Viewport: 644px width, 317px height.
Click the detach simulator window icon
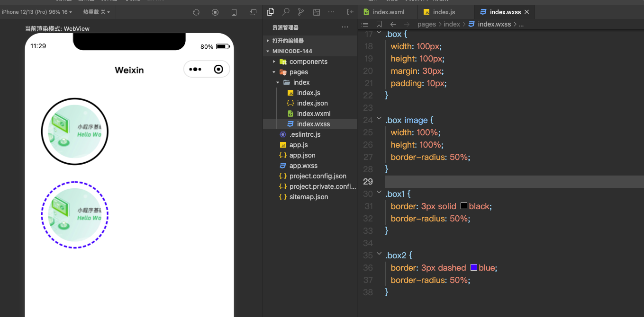(x=253, y=12)
